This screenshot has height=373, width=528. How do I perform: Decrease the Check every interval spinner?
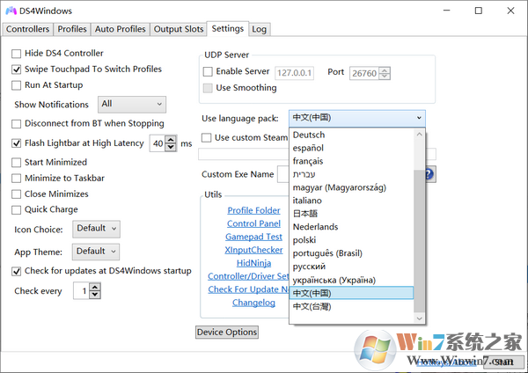95,295
